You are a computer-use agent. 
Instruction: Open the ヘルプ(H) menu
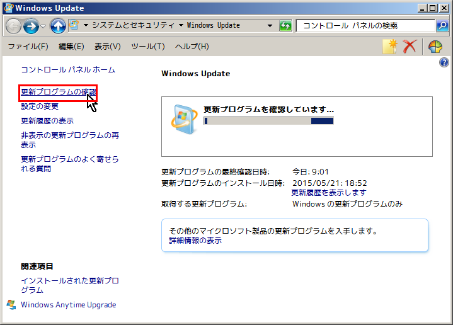click(192, 47)
